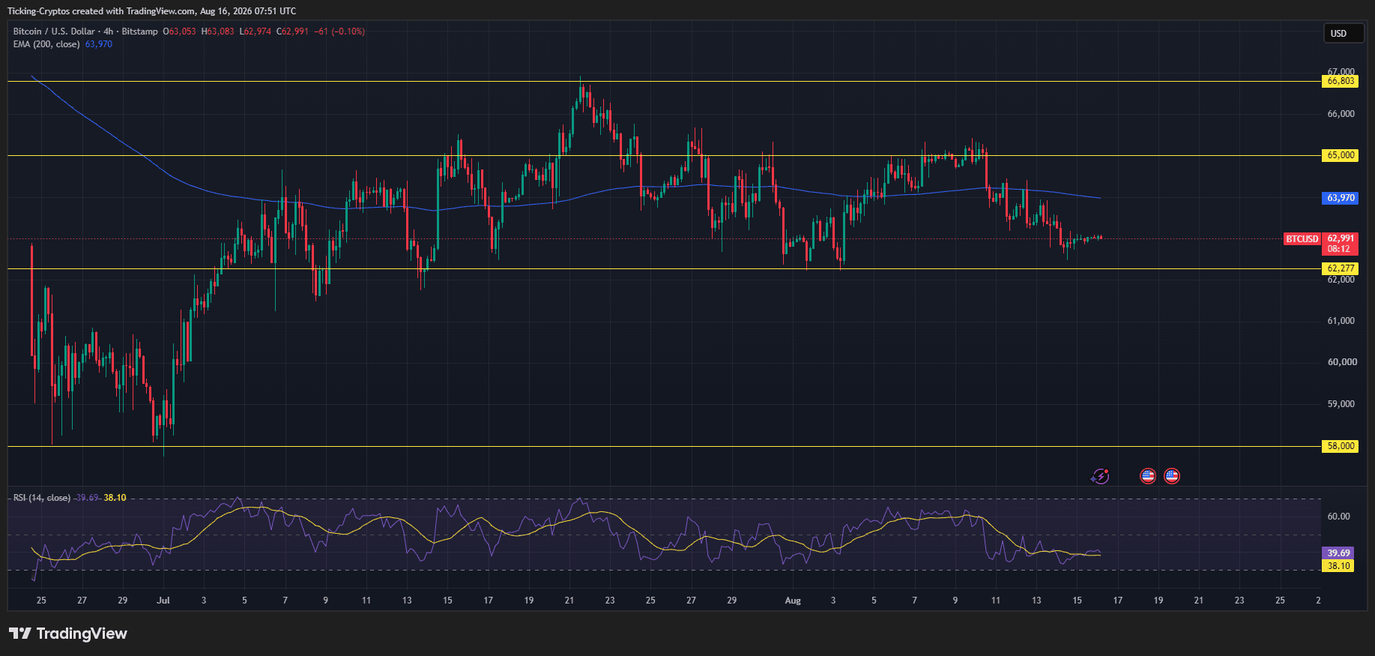This screenshot has width=1375, height=656.
Task: Open the US flag event icon nearest the lightning icon
Action: pyautogui.click(x=1148, y=476)
